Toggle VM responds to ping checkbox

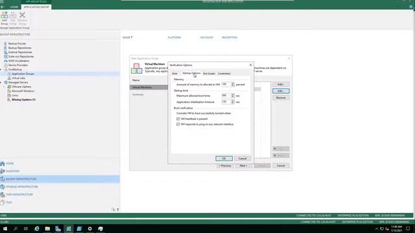click(x=178, y=124)
